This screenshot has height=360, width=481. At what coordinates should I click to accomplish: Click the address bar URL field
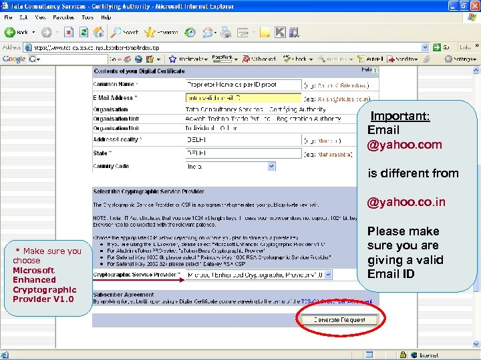pyautogui.click(x=226, y=47)
